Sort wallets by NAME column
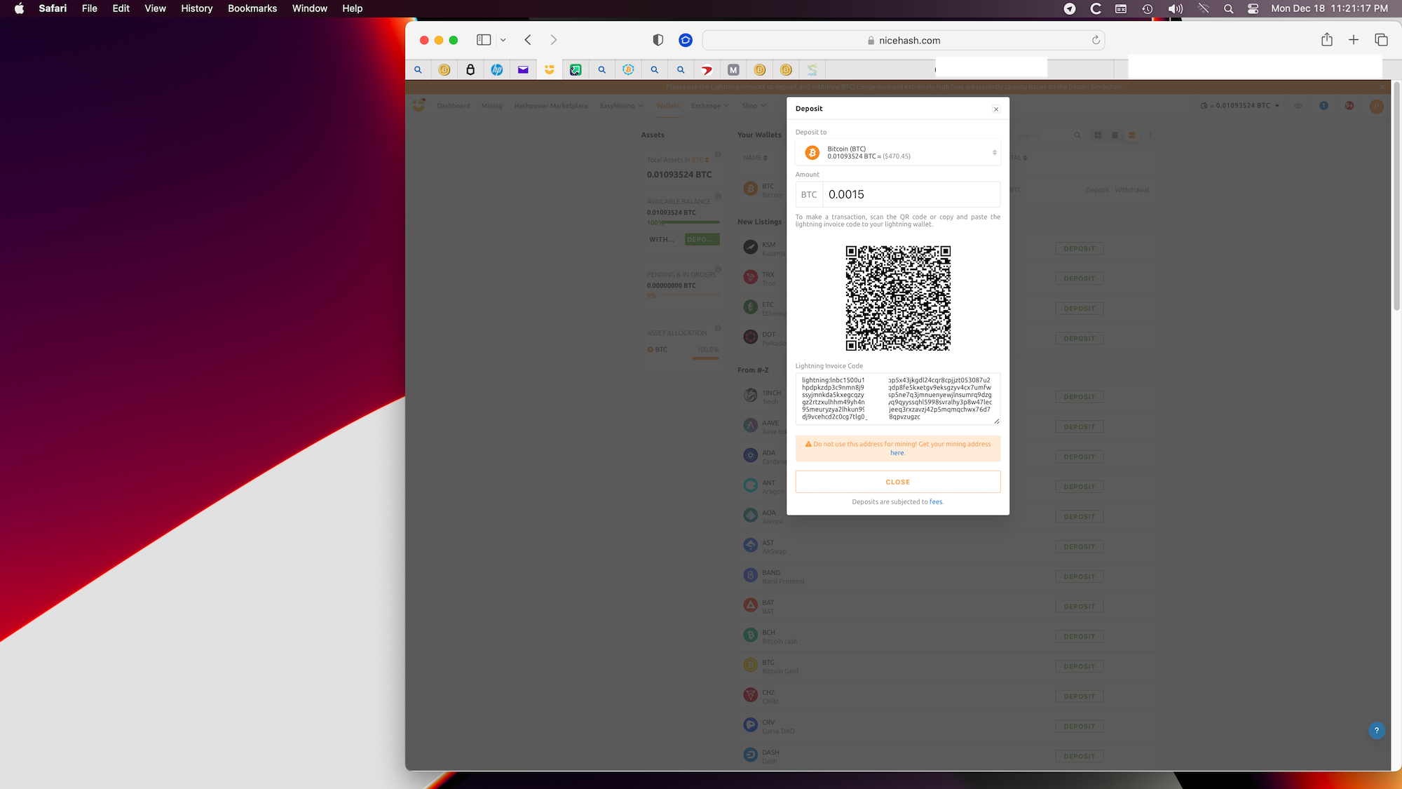The image size is (1402, 789). [755, 158]
